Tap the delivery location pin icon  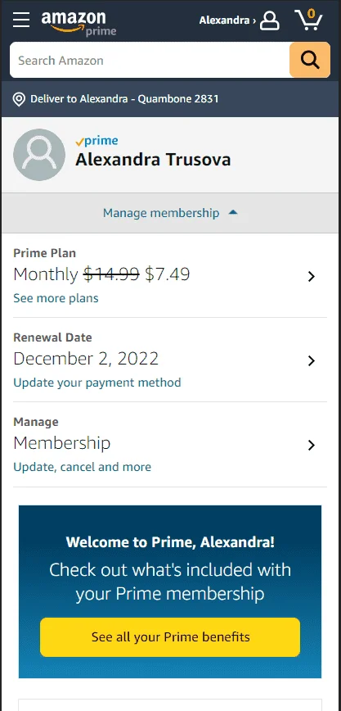click(x=19, y=99)
